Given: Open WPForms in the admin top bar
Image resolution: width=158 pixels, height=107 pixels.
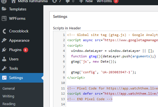Looking at the screenshot, I should pyautogui.click(x=104, y=1).
